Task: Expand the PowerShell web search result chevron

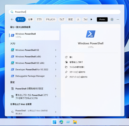Action: click(56, 112)
